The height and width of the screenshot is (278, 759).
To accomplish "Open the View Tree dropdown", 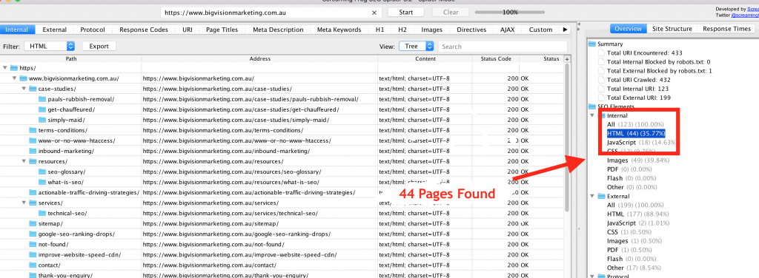I will tap(417, 47).
